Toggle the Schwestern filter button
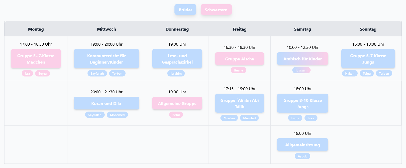Screen dimensions: 406x168 [x=216, y=10]
